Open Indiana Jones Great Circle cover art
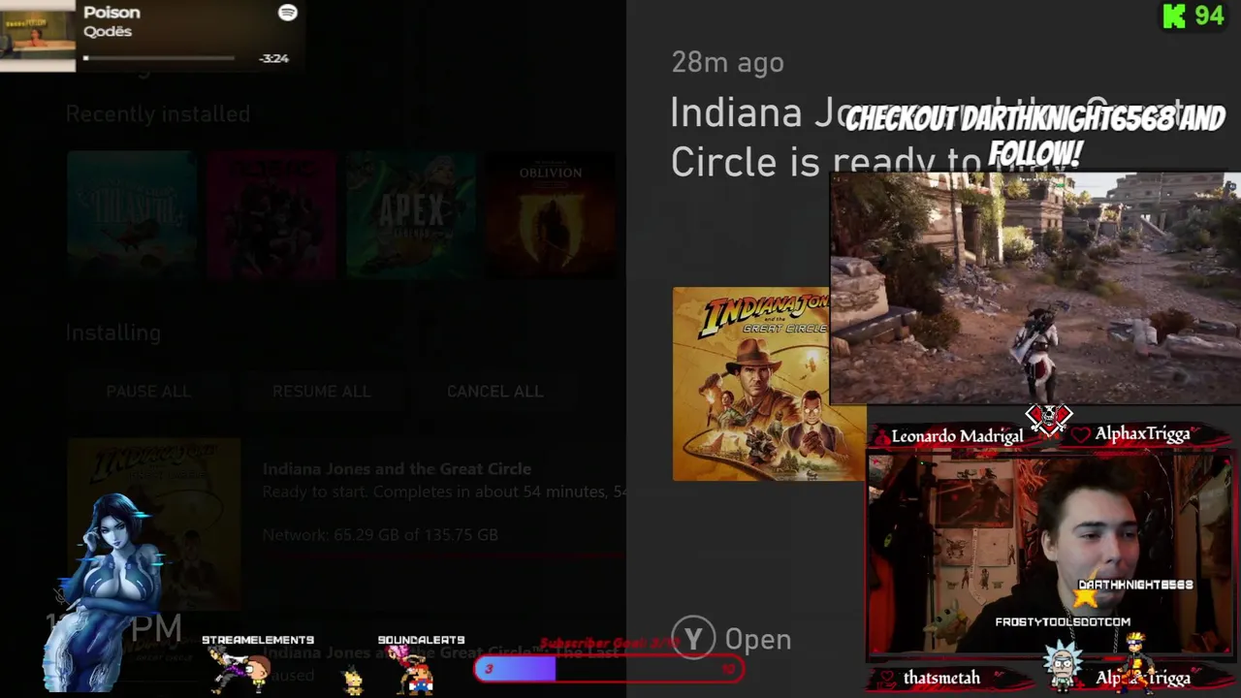This screenshot has width=1241, height=698. [751, 384]
